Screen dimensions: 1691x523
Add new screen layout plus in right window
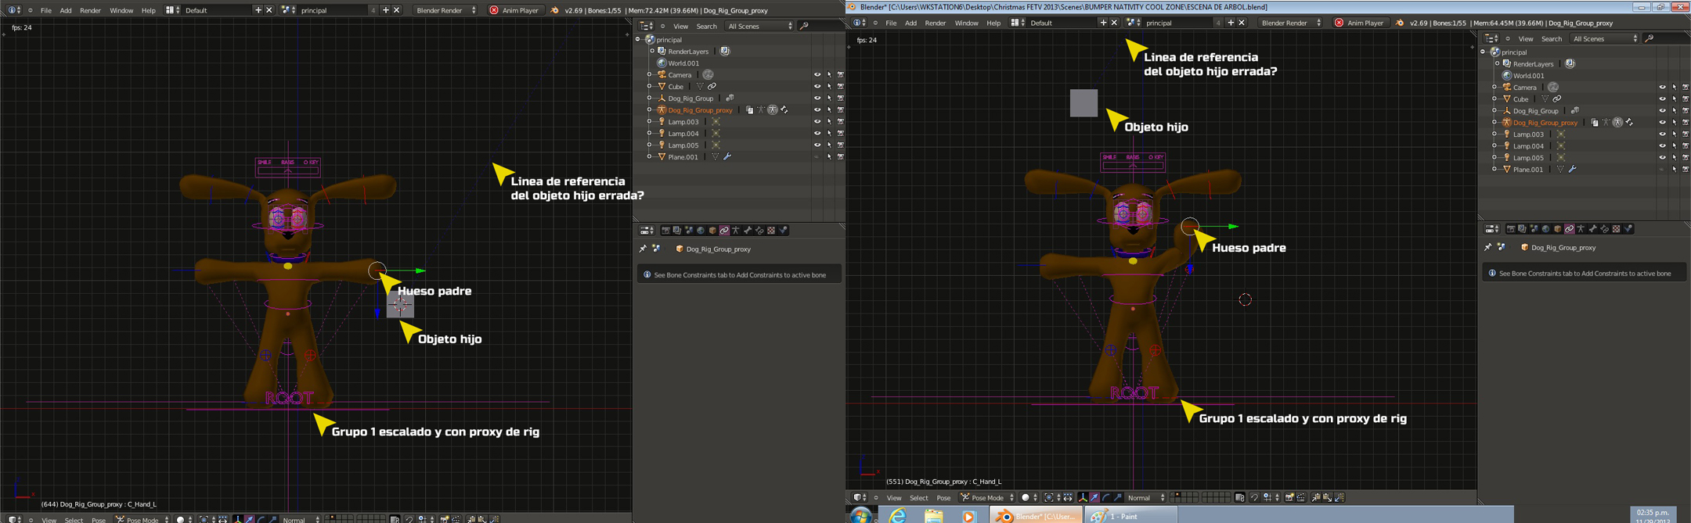click(1103, 23)
